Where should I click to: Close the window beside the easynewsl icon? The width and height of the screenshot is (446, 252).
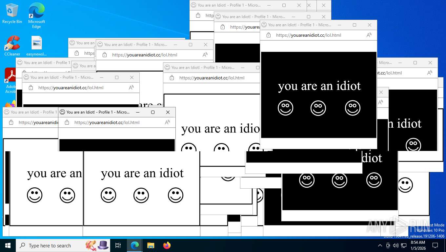(x=206, y=45)
